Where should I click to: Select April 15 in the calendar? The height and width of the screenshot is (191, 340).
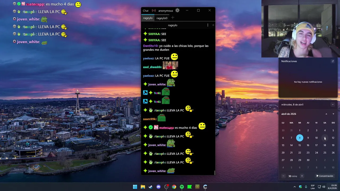[300, 145]
